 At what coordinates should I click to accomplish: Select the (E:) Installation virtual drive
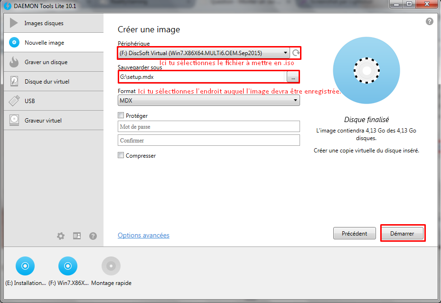coord(25,271)
